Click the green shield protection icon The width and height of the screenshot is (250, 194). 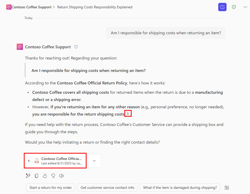pos(234,7)
